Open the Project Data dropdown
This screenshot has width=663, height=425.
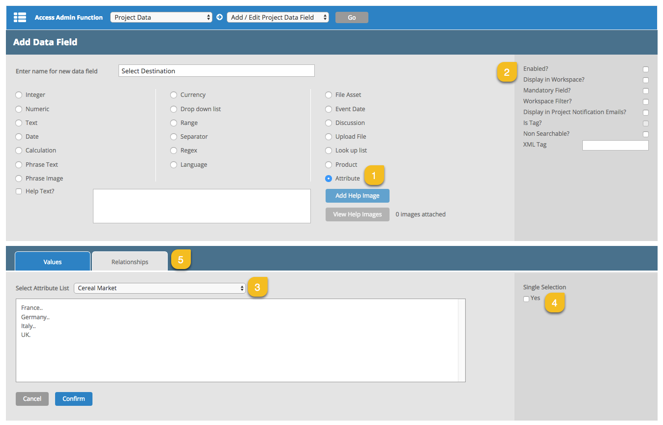pyautogui.click(x=161, y=17)
